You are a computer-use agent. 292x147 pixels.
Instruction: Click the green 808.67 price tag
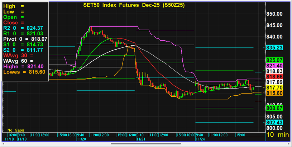pos(275,108)
